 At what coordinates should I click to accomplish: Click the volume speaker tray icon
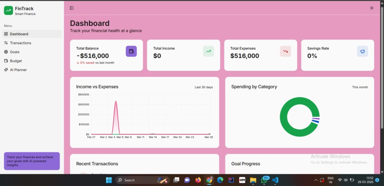click(345, 180)
